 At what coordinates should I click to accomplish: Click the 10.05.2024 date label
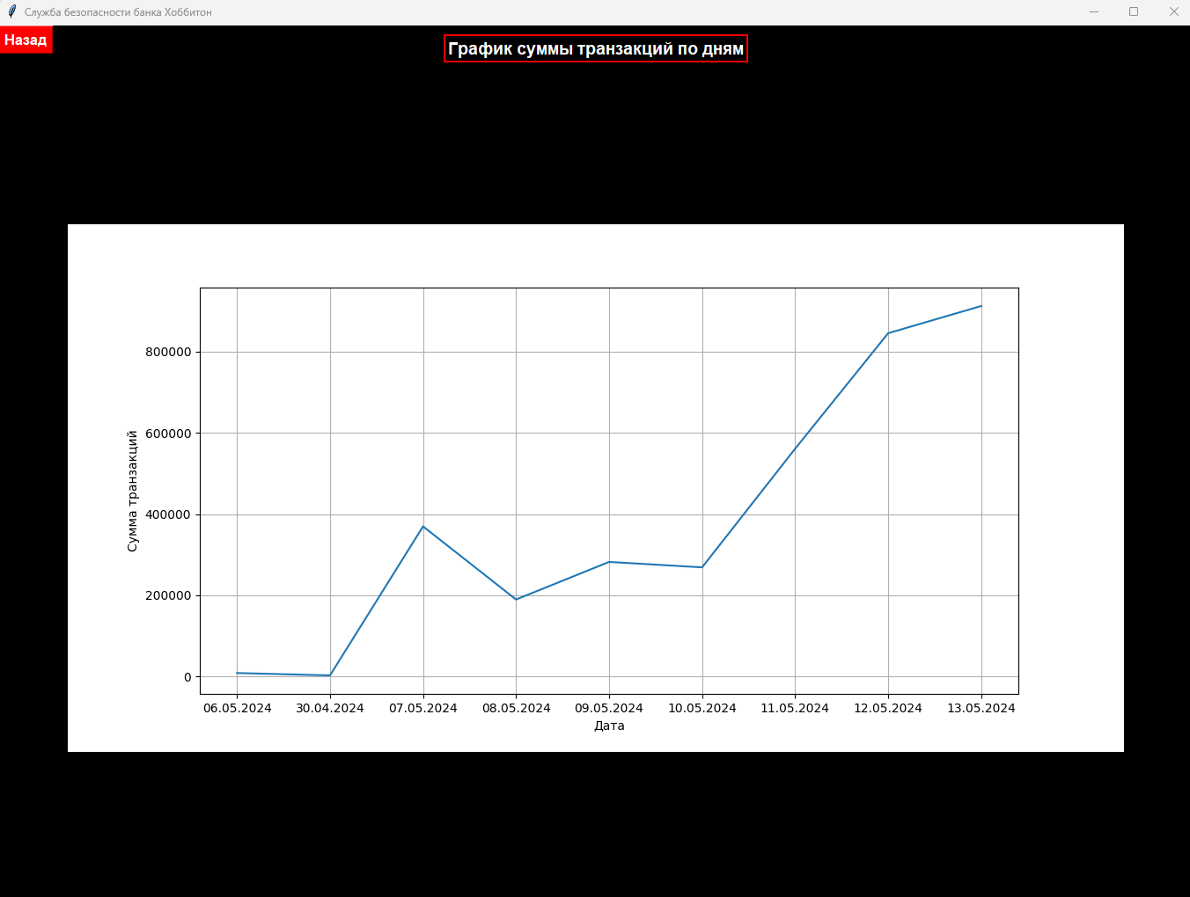click(x=702, y=708)
